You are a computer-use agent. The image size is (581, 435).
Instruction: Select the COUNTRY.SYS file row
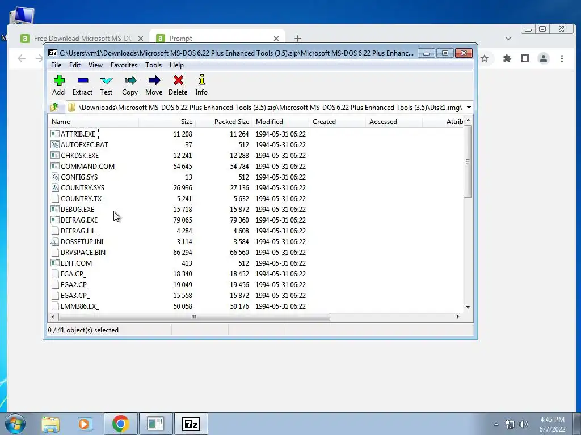(256, 188)
